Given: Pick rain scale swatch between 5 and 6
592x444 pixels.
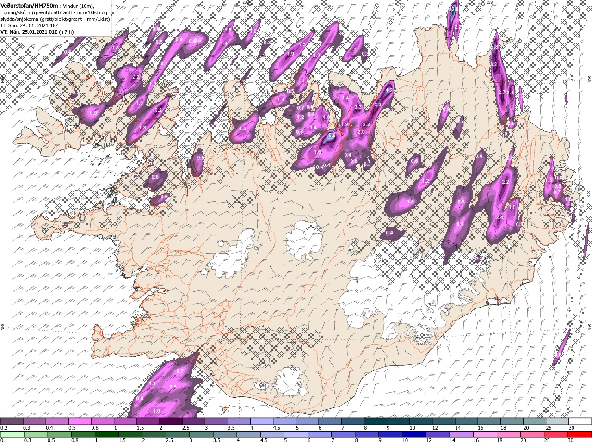Looking at the screenshot, I should coord(296,434).
